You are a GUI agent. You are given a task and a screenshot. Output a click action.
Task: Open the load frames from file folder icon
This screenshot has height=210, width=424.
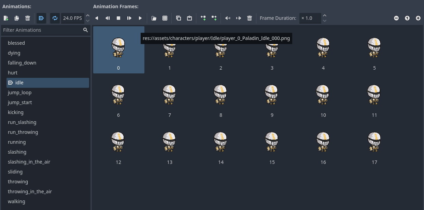pos(154,18)
